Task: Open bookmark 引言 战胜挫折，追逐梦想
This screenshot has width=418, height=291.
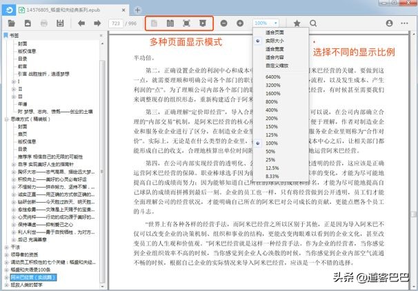Action: click(43, 74)
